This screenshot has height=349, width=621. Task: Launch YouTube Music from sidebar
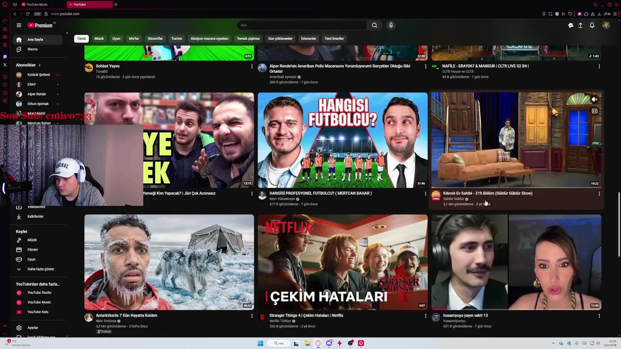tap(39, 302)
